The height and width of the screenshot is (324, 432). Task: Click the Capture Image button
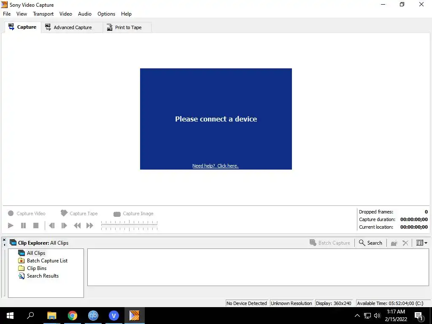pyautogui.click(x=133, y=213)
